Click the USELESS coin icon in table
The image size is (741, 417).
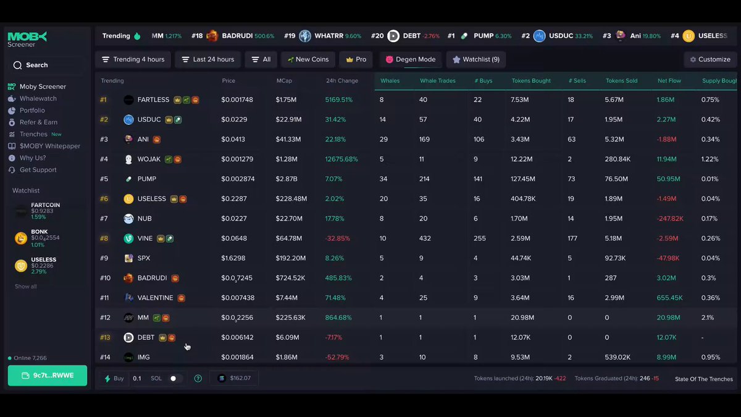(128, 199)
